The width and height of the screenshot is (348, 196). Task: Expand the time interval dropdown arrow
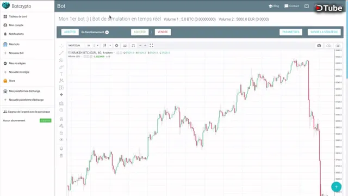[x=98, y=46]
